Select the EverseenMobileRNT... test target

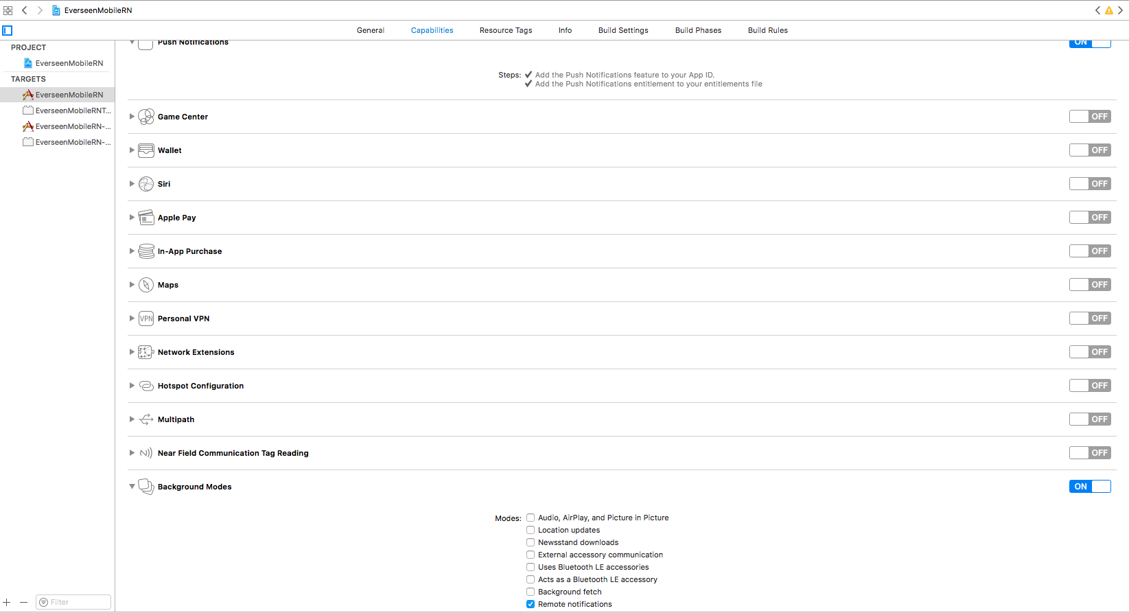(58, 111)
